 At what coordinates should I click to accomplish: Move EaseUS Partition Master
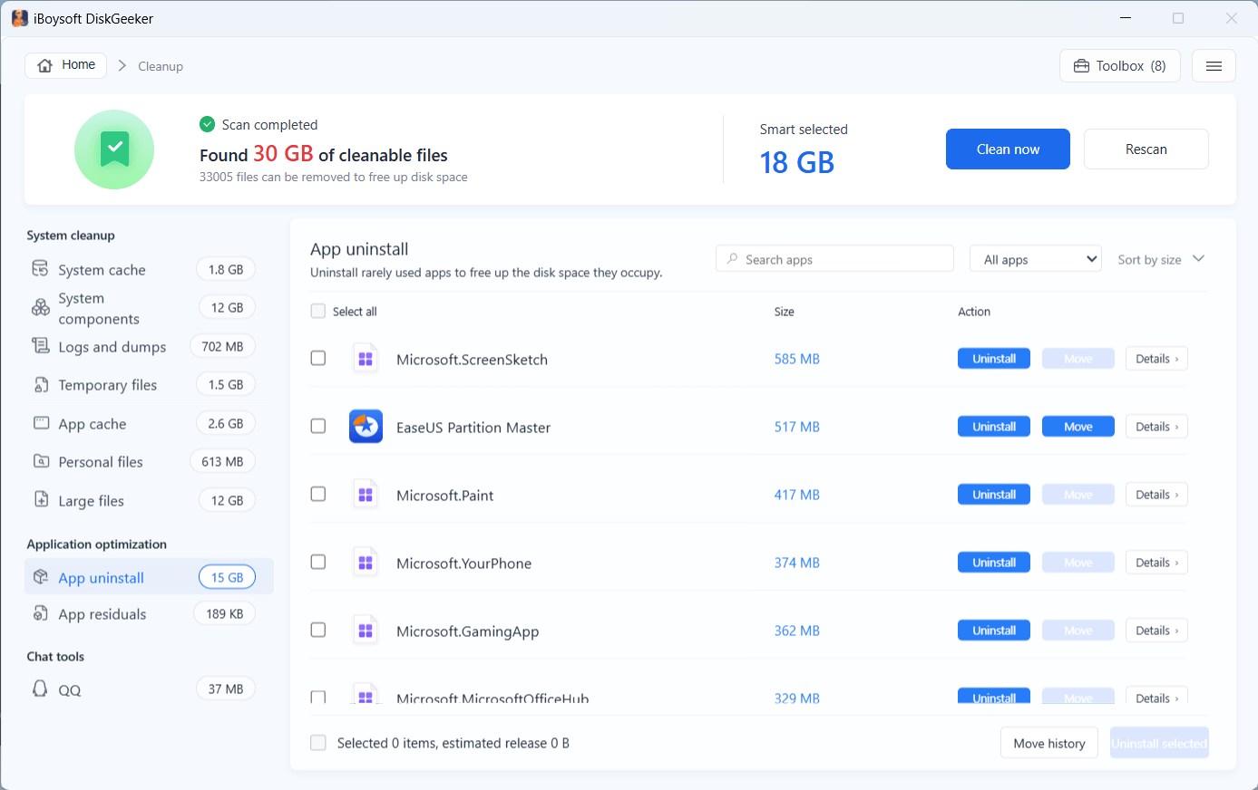click(x=1078, y=427)
